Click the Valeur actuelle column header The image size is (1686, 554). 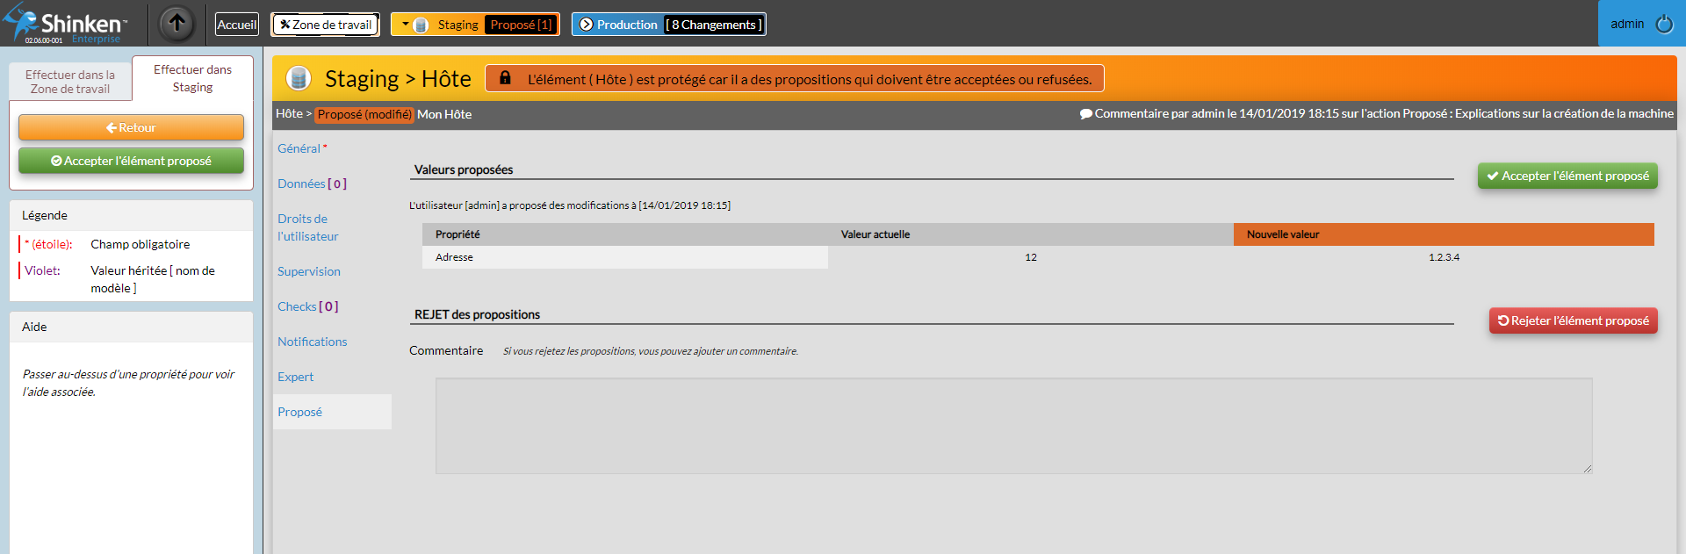(x=1031, y=234)
